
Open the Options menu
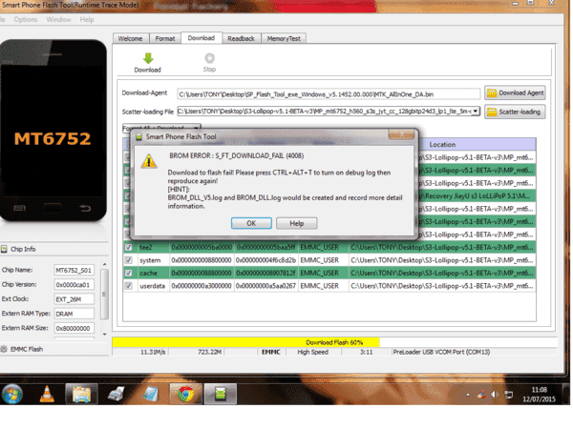click(x=26, y=19)
